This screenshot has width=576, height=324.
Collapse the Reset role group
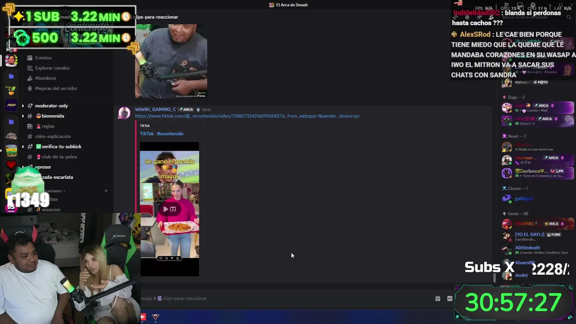pos(517,136)
